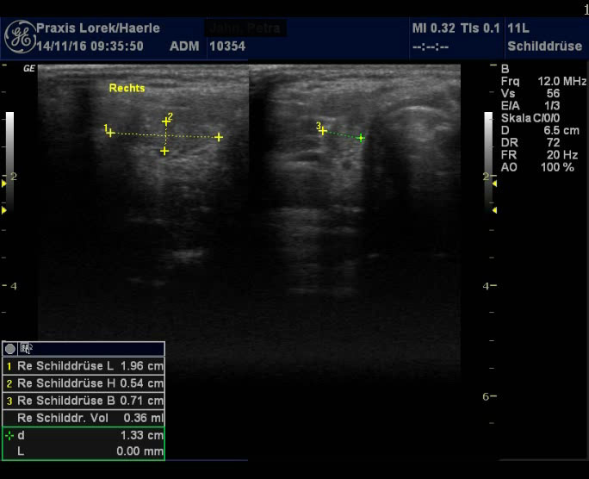Click the yellow Rechts annotation label

click(127, 88)
